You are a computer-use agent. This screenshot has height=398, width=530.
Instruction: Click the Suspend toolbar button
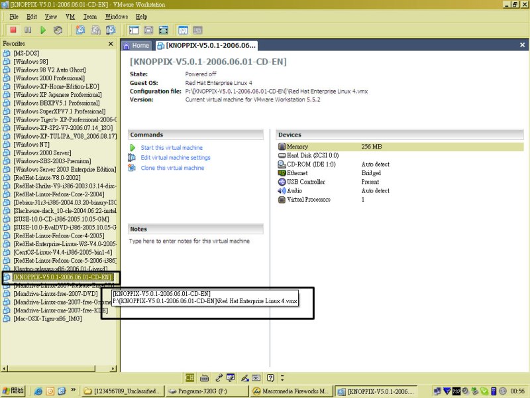pyautogui.click(x=28, y=30)
